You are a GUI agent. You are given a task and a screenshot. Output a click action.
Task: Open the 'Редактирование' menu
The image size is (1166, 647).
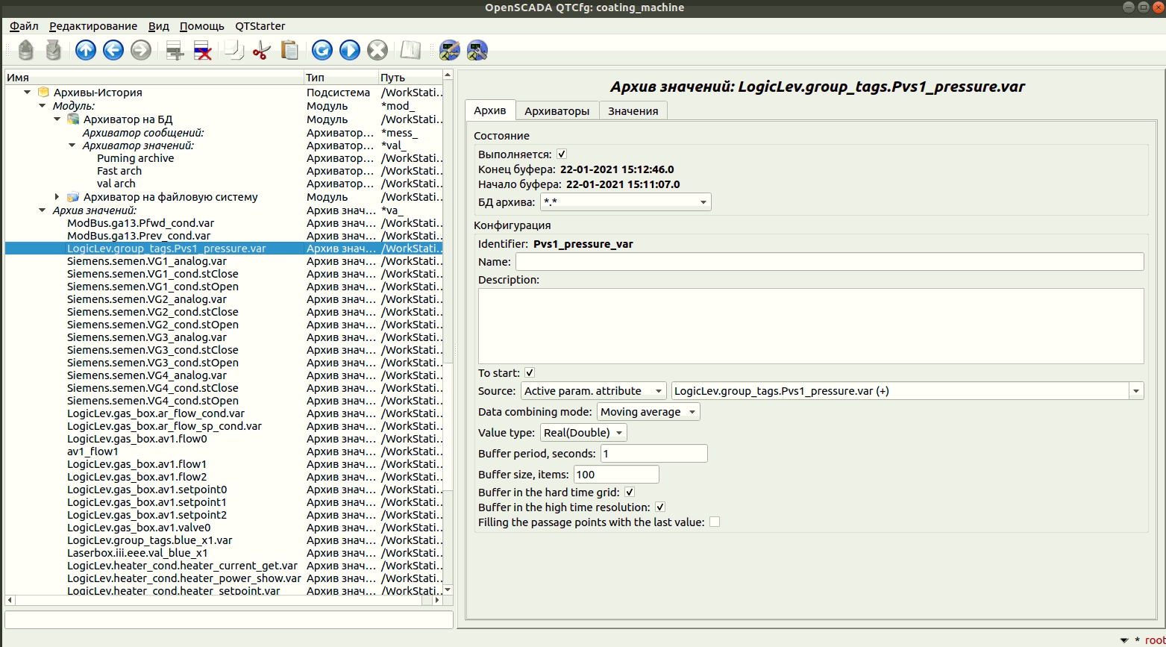click(93, 26)
